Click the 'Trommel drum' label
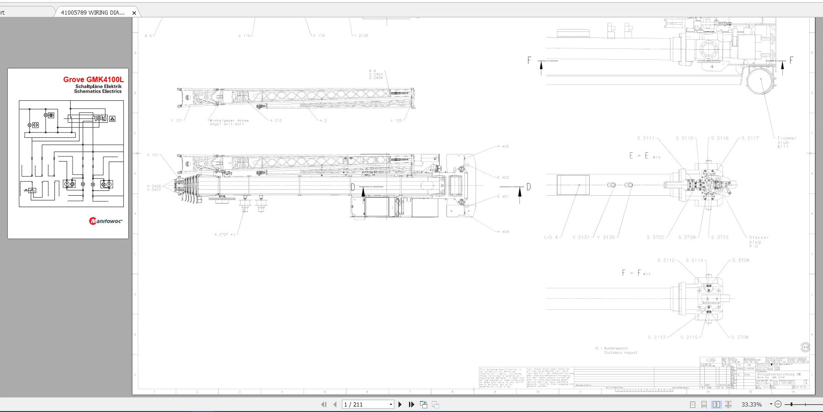Screen dimensions: 823x412 point(786,140)
